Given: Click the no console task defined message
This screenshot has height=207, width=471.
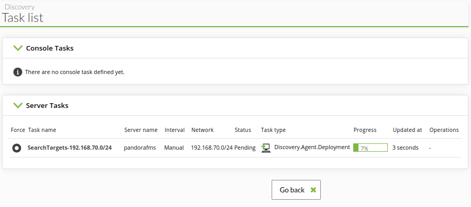Looking at the screenshot, I should (75, 72).
